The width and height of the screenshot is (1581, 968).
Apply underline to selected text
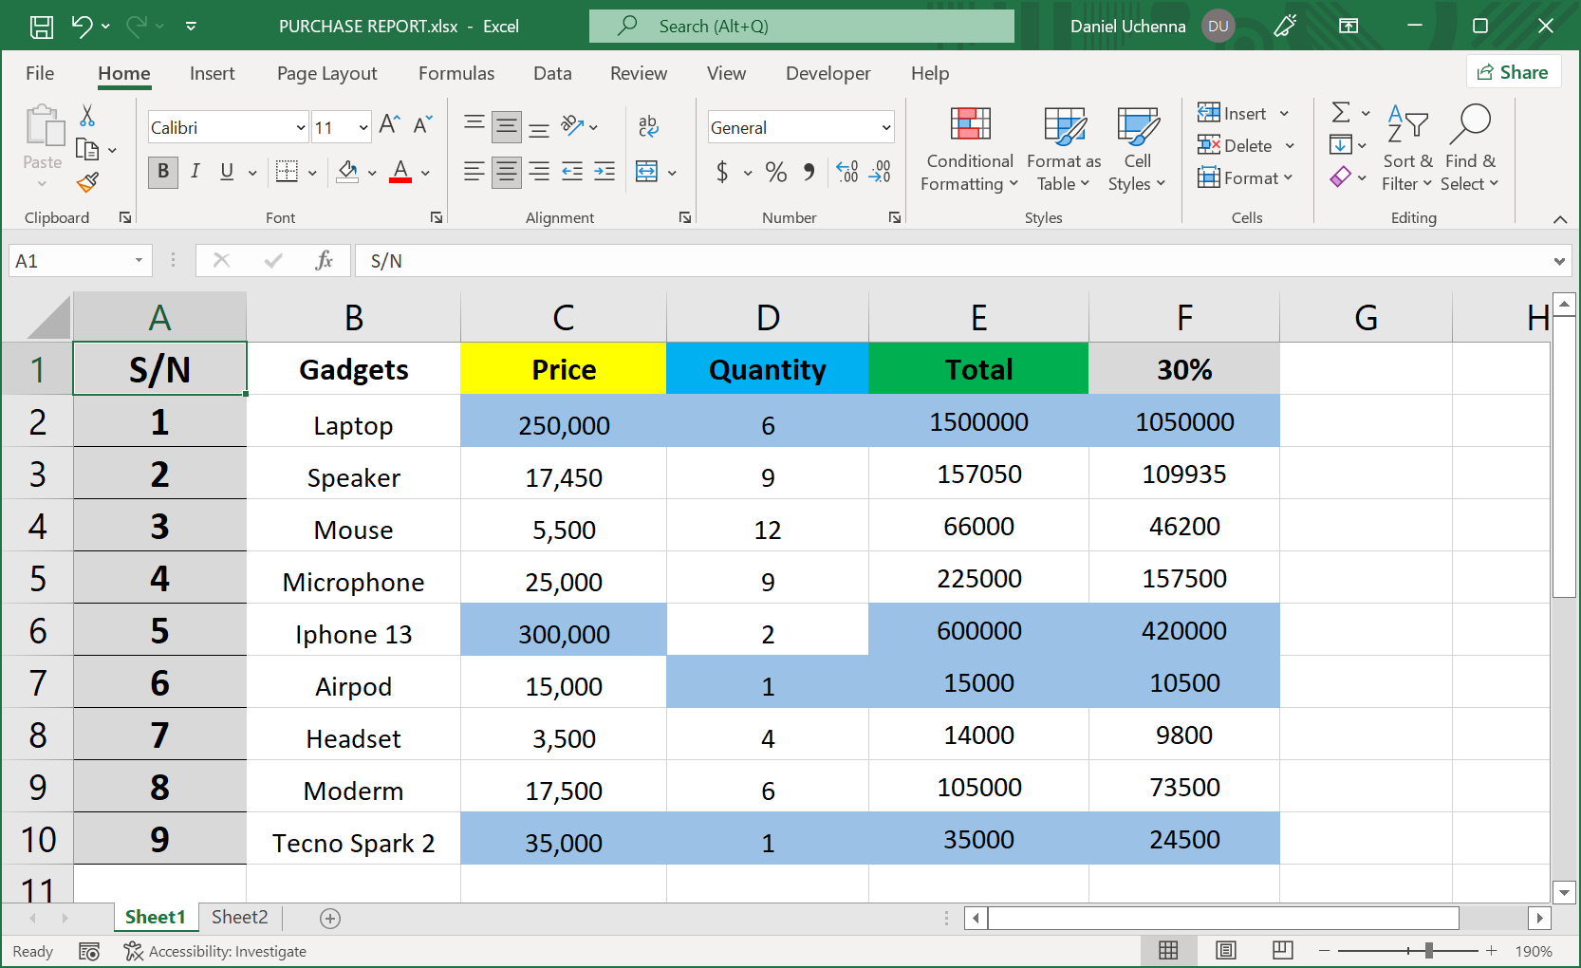click(226, 172)
